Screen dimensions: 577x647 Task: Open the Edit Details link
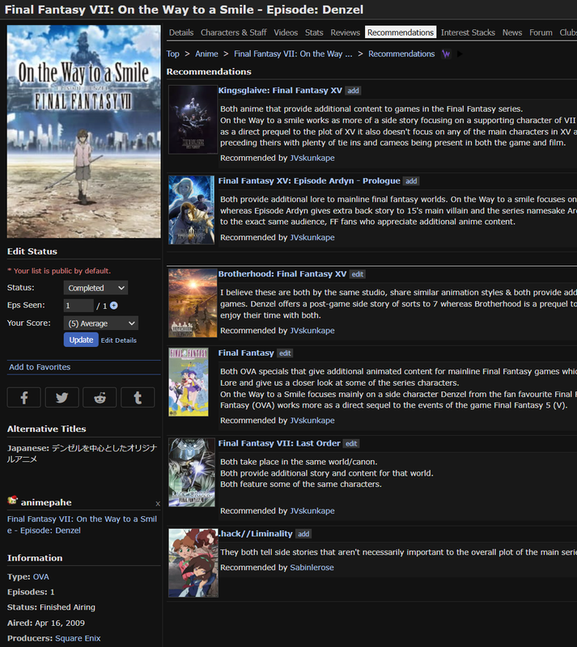pyautogui.click(x=118, y=340)
